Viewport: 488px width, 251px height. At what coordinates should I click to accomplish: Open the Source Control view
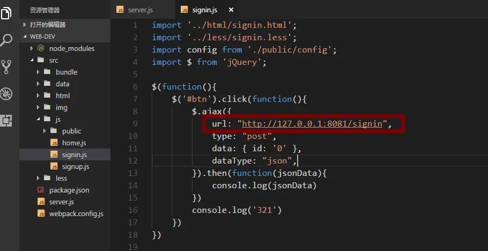click(6, 67)
